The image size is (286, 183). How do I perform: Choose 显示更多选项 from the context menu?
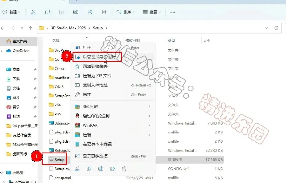113,156
